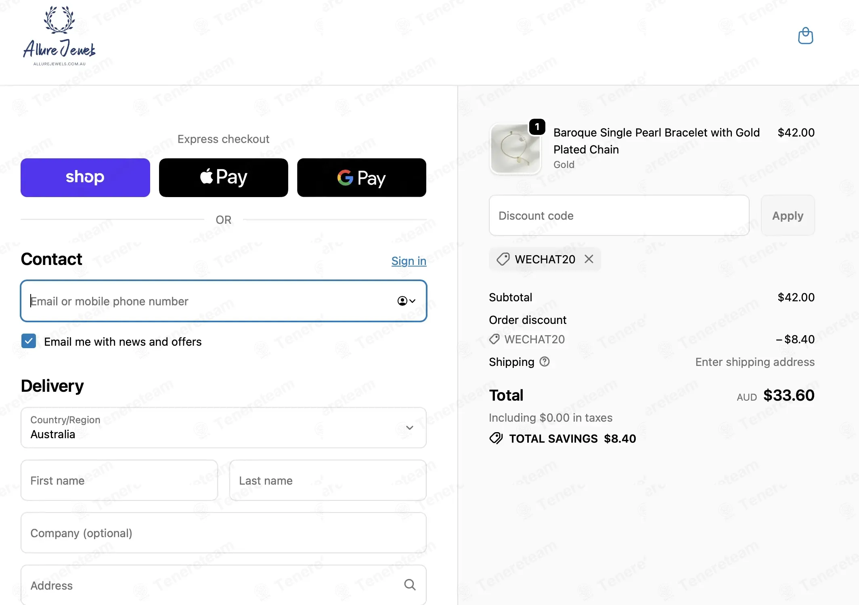Click the Enter shipping address text
The image size is (859, 605).
[x=755, y=362]
